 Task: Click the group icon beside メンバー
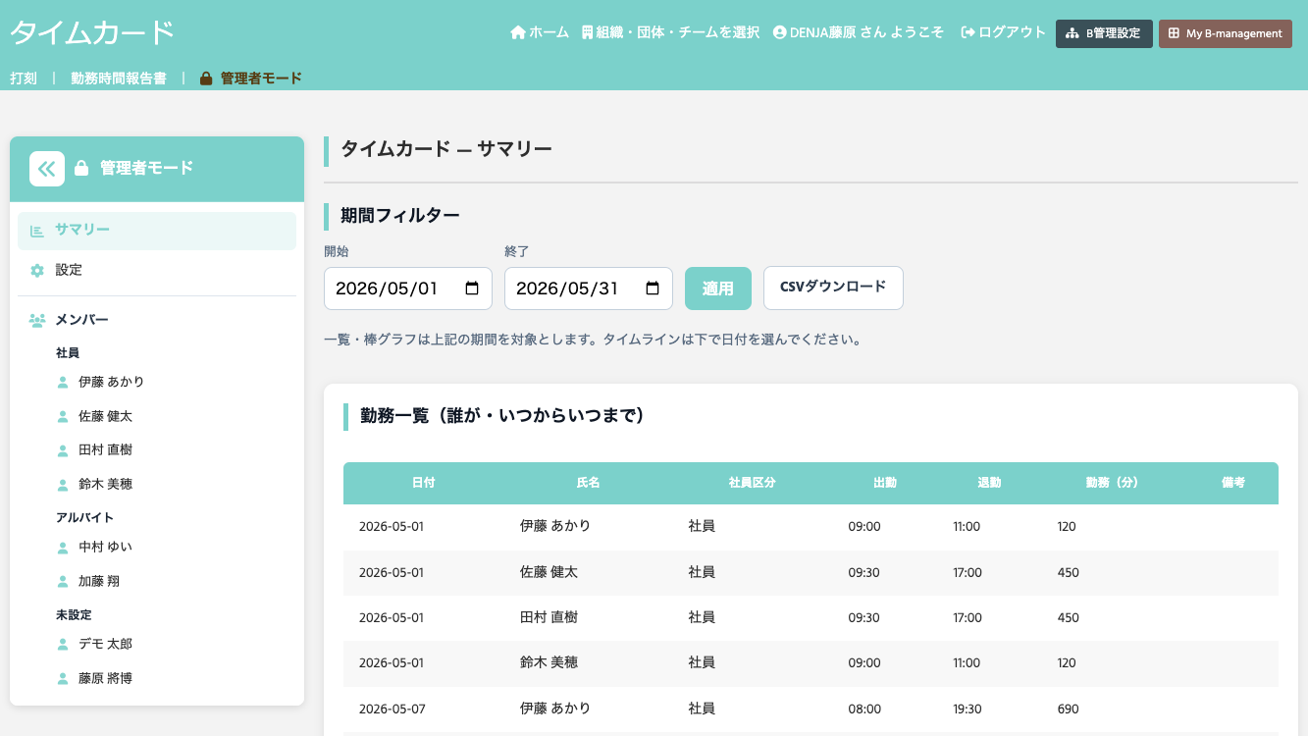(x=37, y=320)
